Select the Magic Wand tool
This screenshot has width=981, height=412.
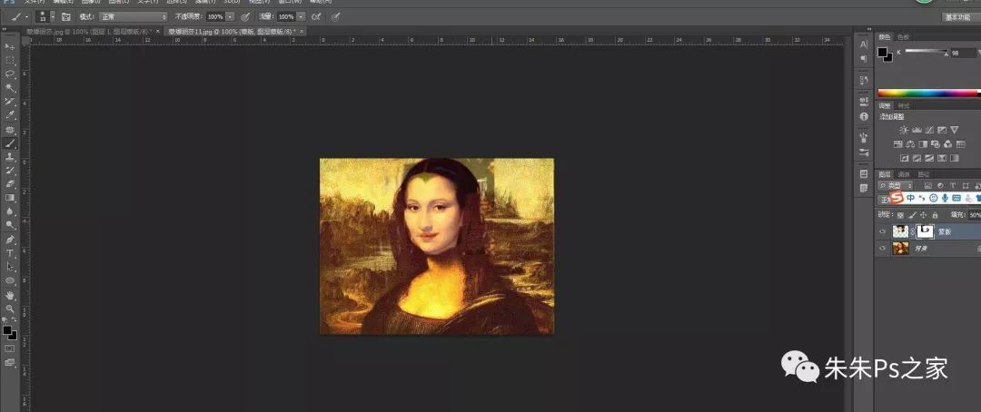click(x=10, y=87)
